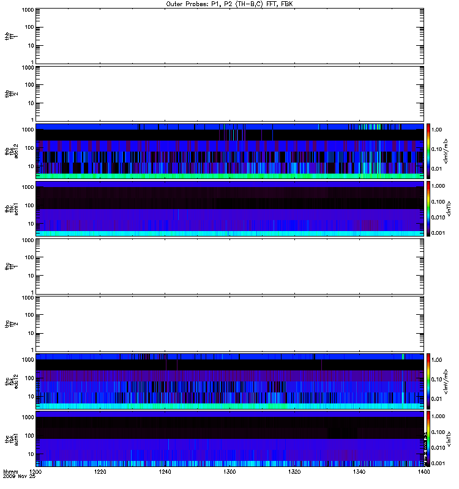This screenshot has width=459, height=489.
Task: Click the "<|mV/m|>" unit label of thc edc12
Action: [x=446, y=381]
